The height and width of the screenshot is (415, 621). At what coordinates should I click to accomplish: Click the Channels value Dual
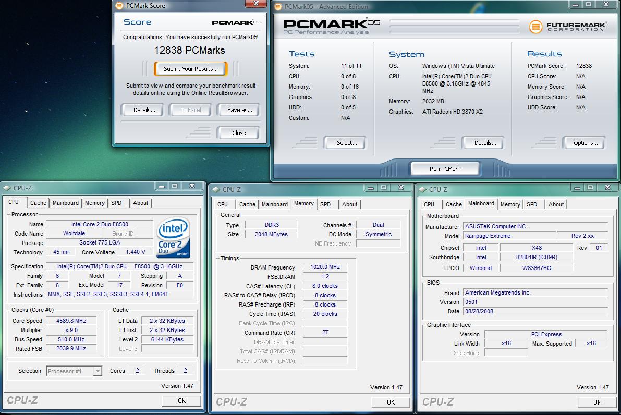378,225
